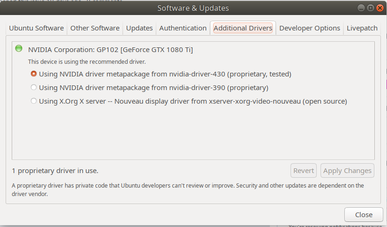Select the Additional Drivers tab
The image size is (387, 227).
[x=243, y=28]
